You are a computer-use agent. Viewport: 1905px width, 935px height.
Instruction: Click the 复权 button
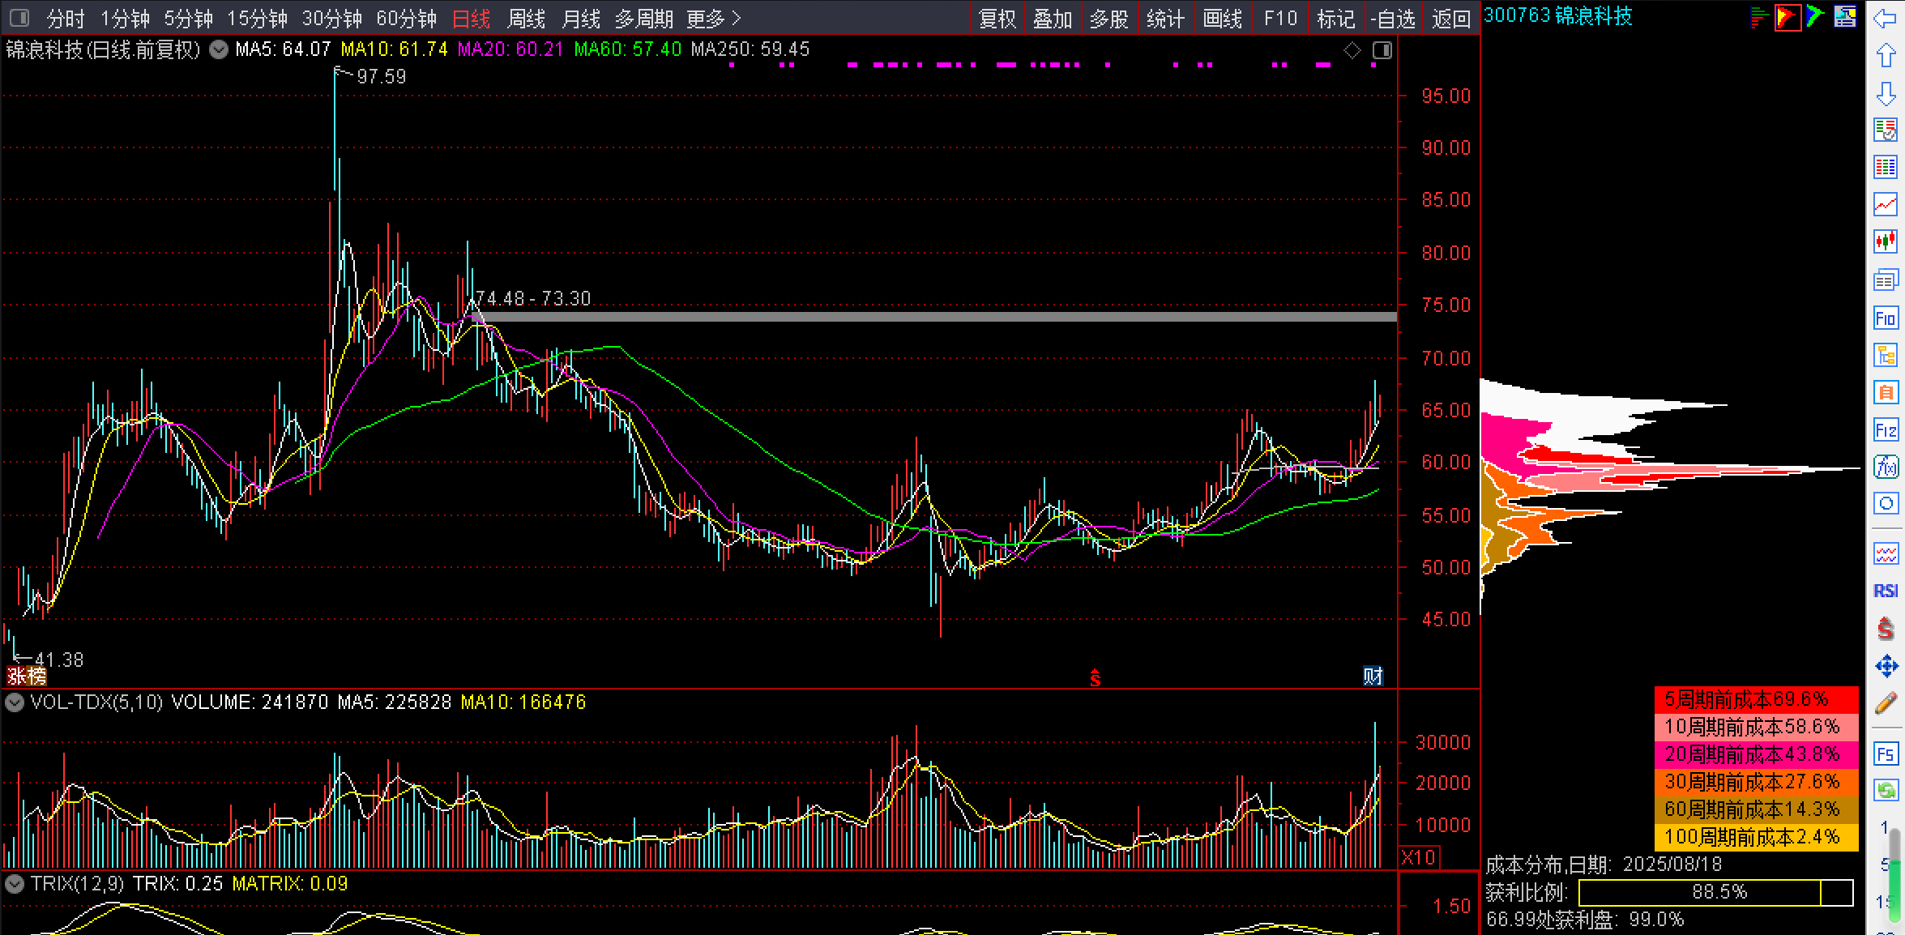997,18
